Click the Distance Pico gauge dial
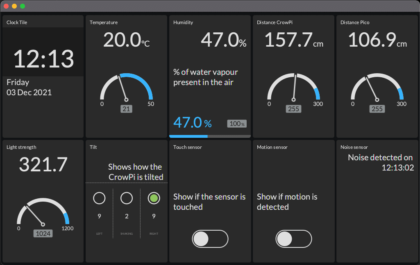 pos(377,87)
